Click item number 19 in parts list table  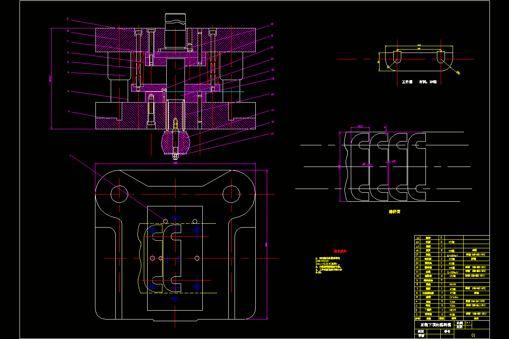click(417, 238)
